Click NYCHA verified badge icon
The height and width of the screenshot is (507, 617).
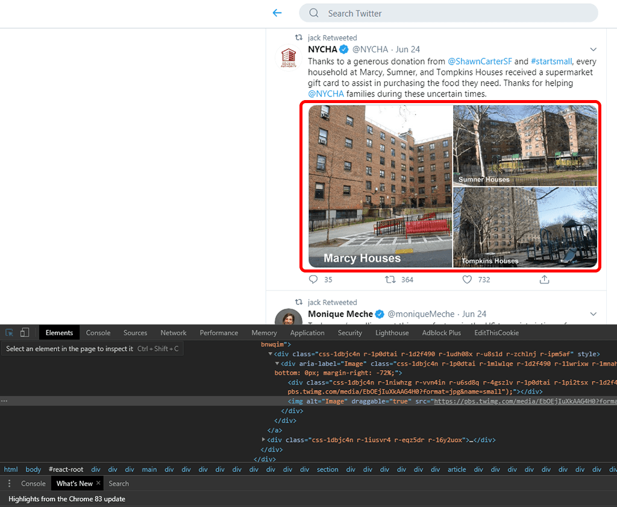coord(343,49)
